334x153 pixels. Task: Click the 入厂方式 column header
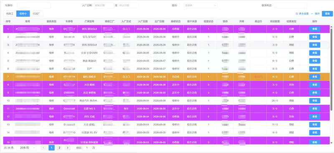click(x=127, y=22)
